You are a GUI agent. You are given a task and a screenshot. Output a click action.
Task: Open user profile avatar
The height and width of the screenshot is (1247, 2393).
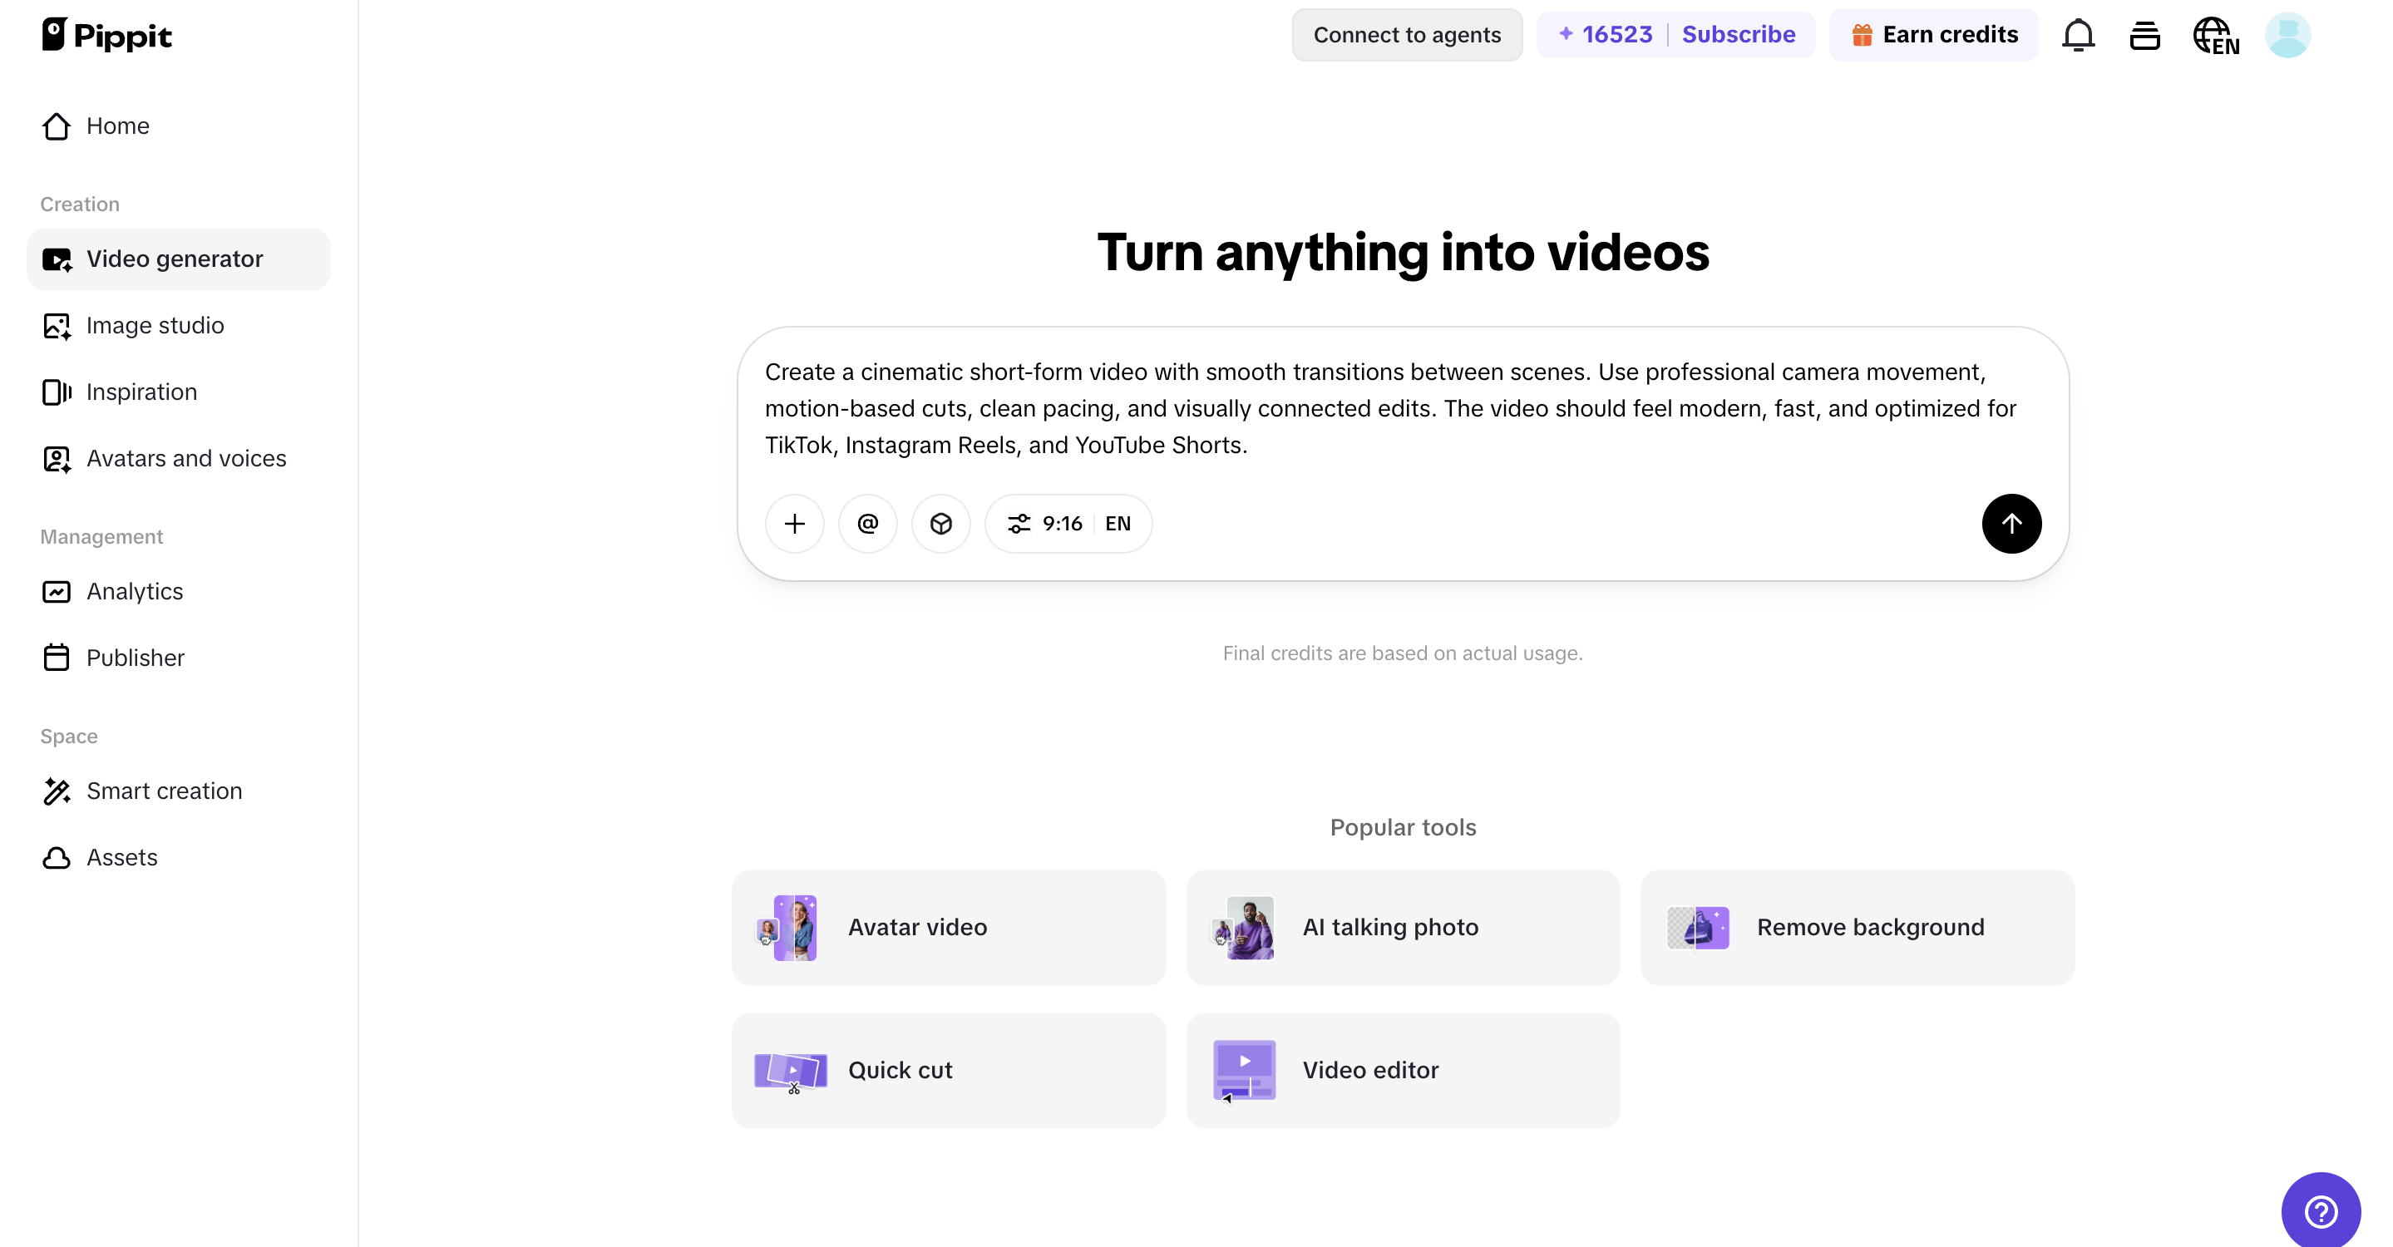pyautogui.click(x=2287, y=35)
